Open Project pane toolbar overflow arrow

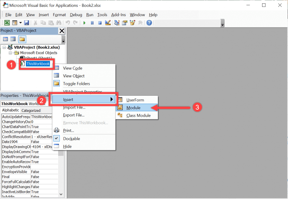(x=63, y=39)
